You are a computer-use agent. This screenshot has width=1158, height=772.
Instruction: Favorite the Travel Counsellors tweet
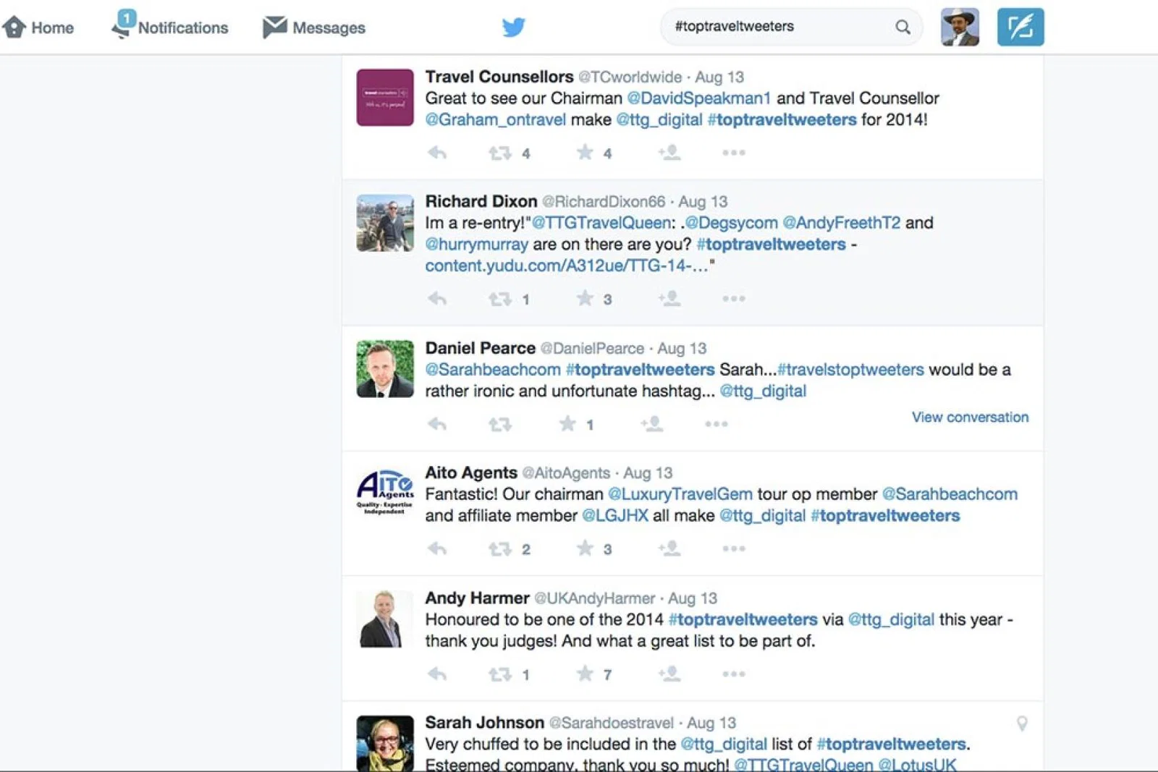click(585, 152)
